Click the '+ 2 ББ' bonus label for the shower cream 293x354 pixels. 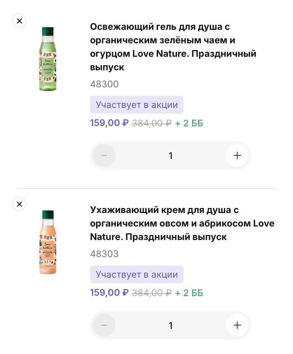189,293
